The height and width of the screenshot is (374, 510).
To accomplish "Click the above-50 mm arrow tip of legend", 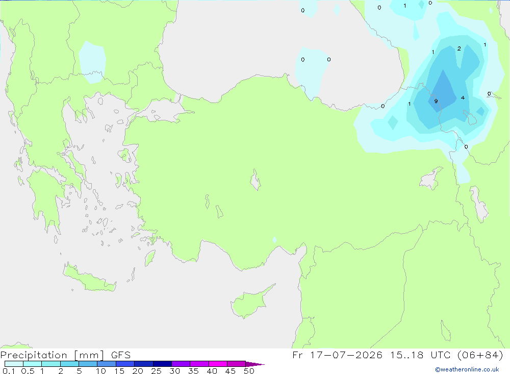I will tap(255, 364).
